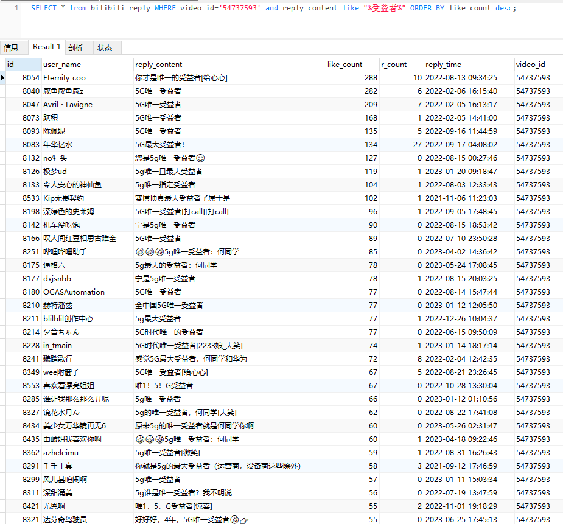Select the video_id cell in row 8093
Image resolution: width=563 pixels, height=524 pixels.
tap(539, 131)
